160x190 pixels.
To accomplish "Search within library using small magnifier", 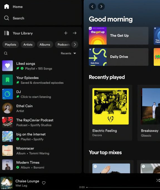I will tap(6, 53).
